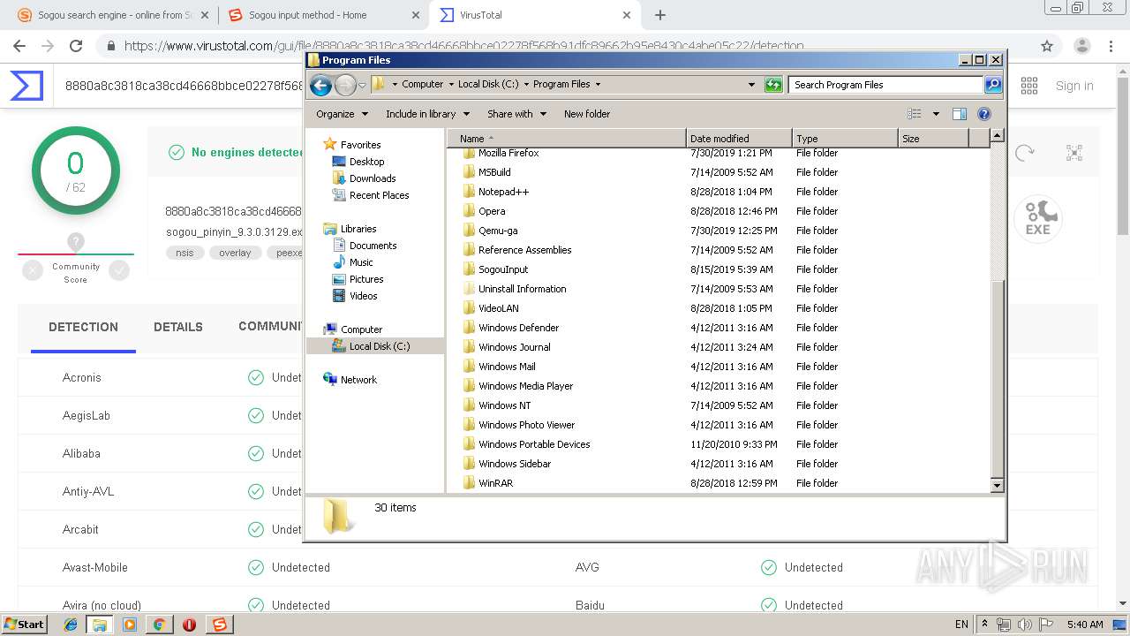
Task: Click Computer in the address breadcrumb
Action: (422, 85)
